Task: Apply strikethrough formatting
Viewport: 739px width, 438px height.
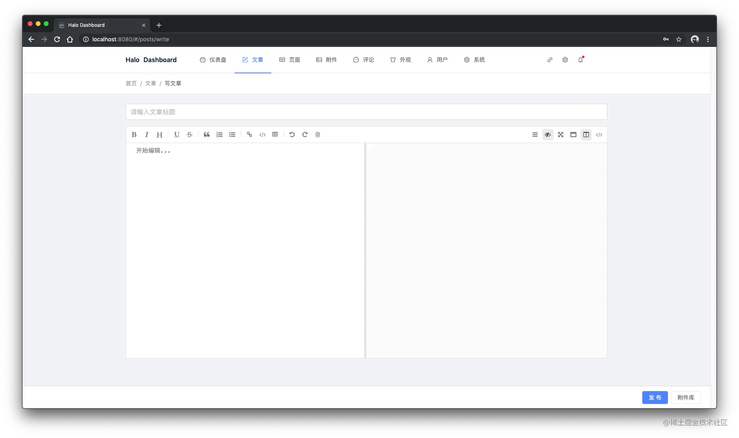Action: [189, 135]
